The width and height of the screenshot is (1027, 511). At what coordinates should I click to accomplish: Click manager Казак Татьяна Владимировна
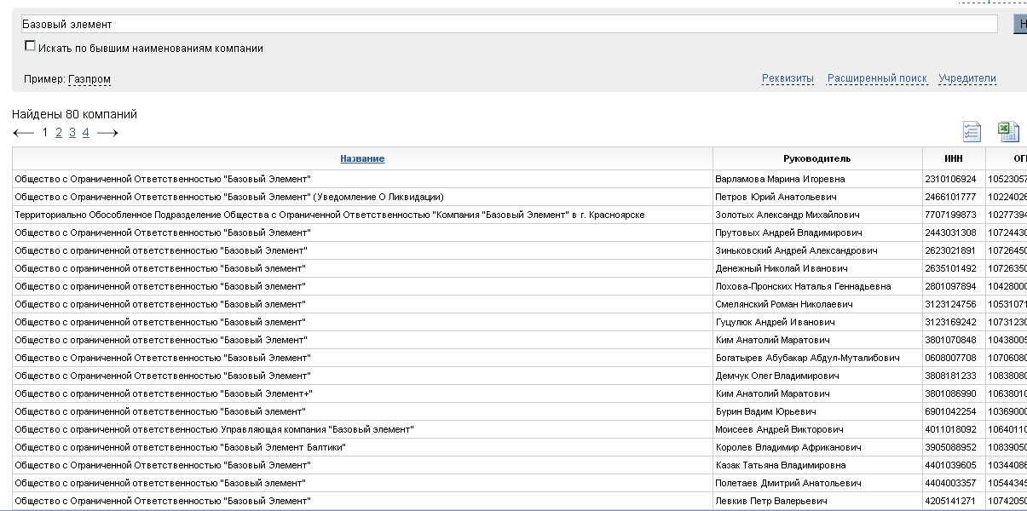point(781,465)
